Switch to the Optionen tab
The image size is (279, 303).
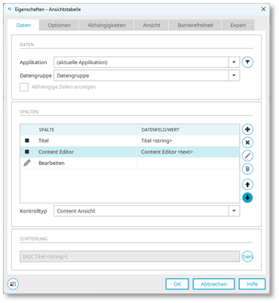(x=59, y=25)
